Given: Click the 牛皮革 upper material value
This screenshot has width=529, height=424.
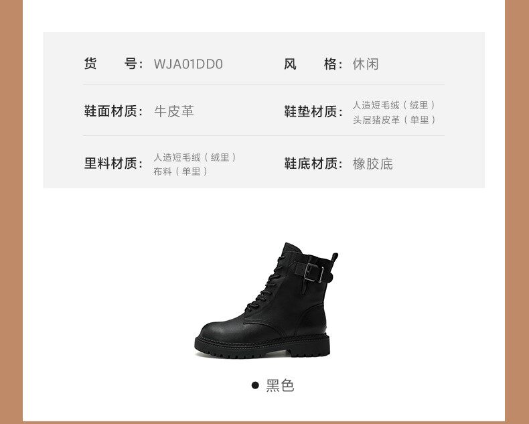Looking at the screenshot, I should point(174,111).
